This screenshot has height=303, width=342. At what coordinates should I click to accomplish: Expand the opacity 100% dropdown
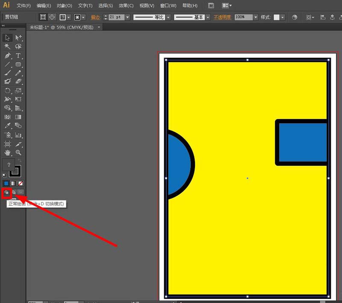(256, 17)
